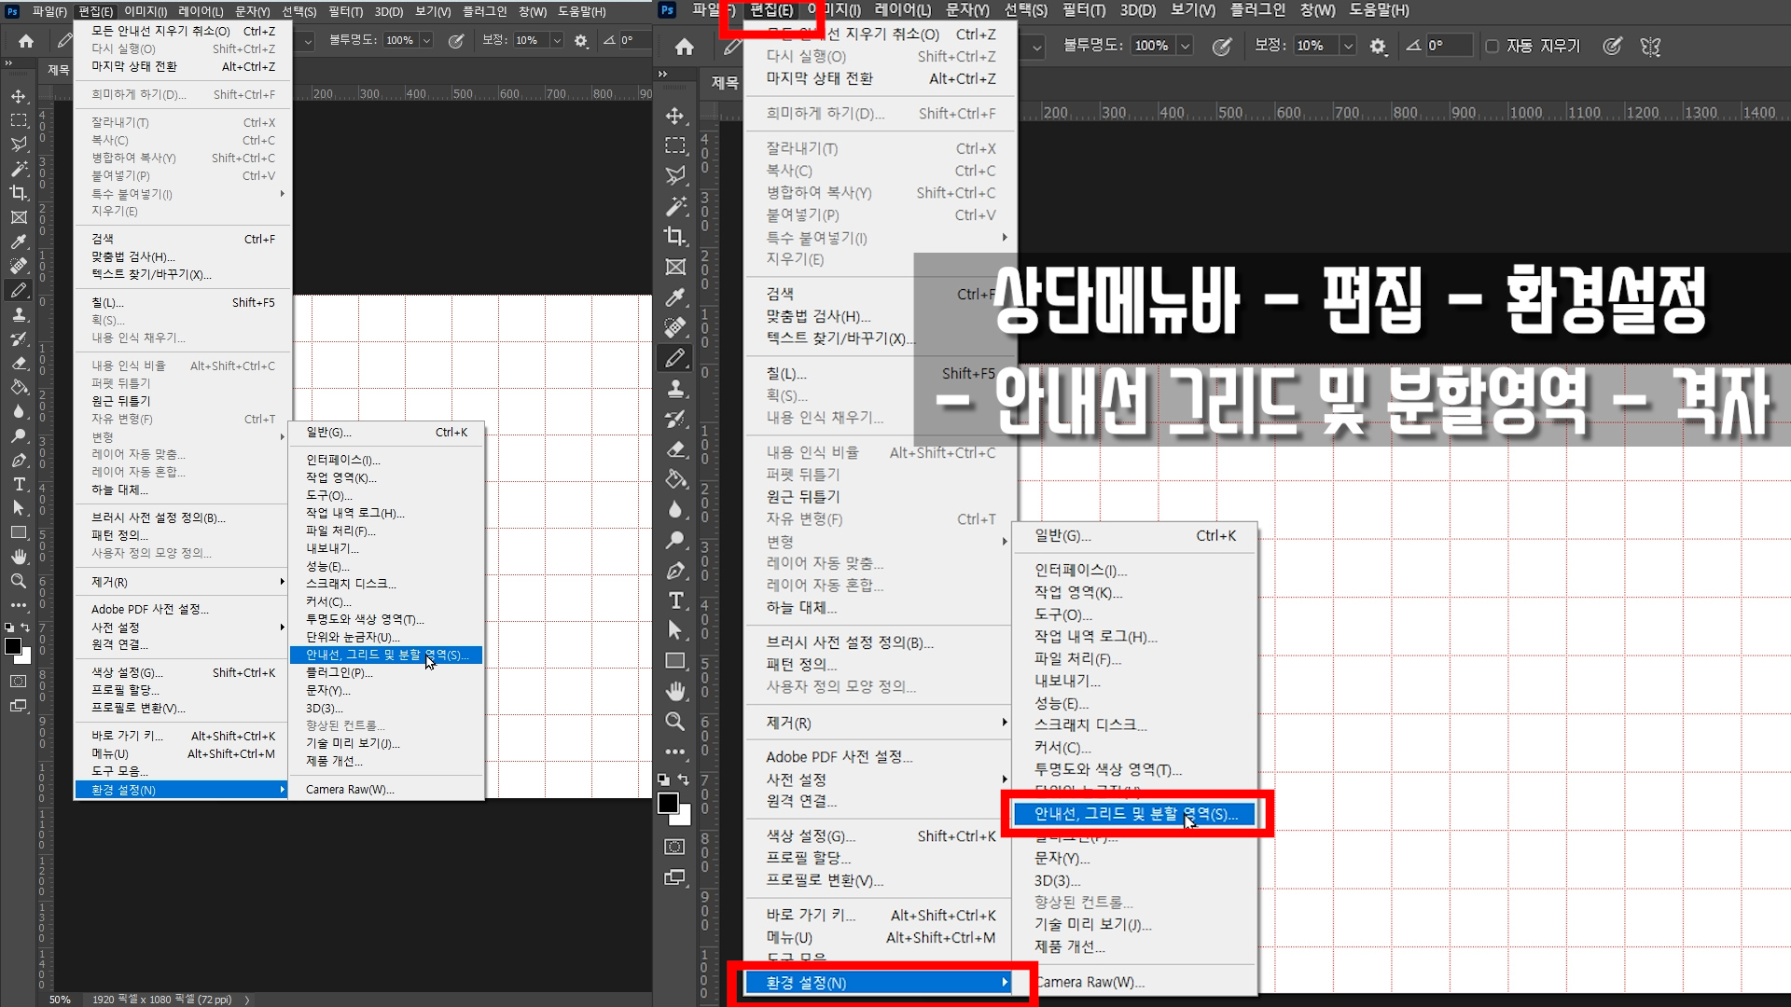1791x1007 pixels.
Task: Click the Home icon in the right-side options bar
Action: 685,47
